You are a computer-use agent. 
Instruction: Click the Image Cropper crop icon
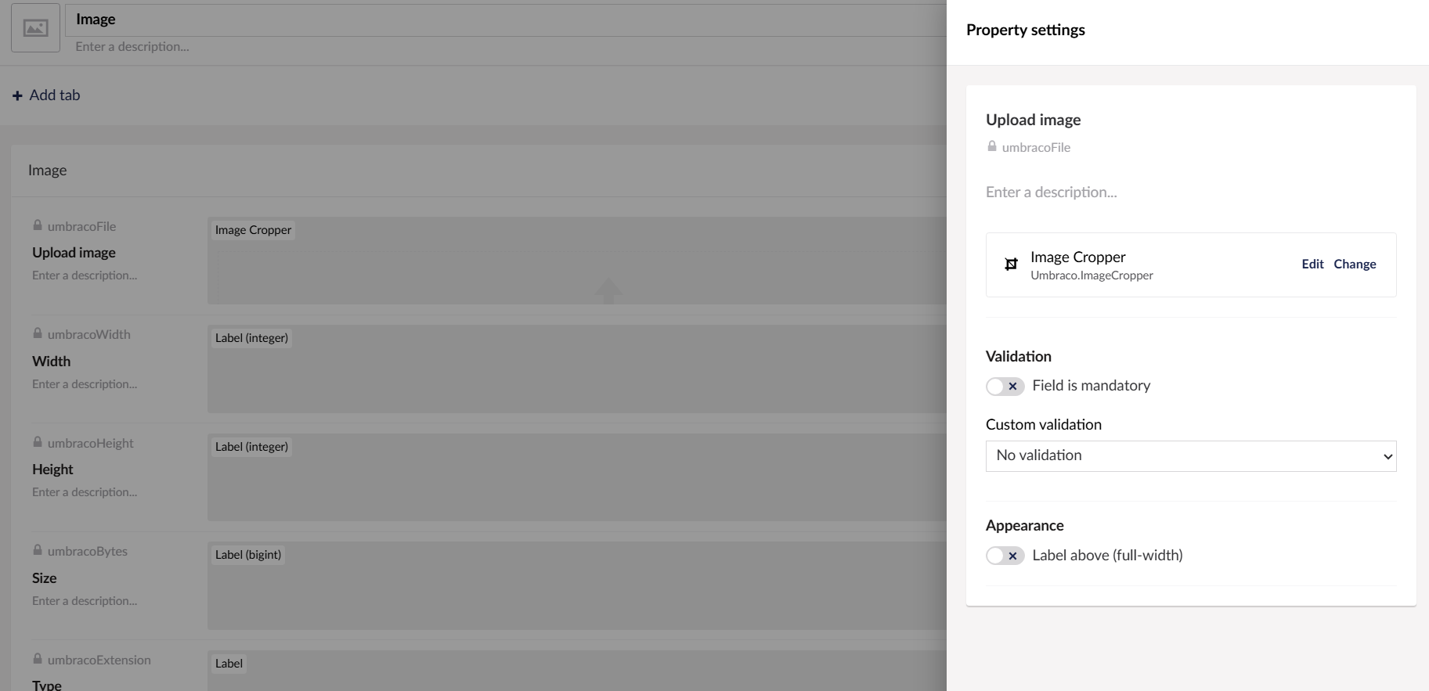click(x=1011, y=265)
